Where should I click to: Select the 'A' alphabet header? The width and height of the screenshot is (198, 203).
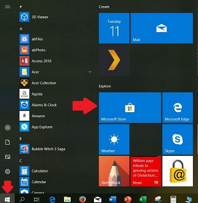(21, 29)
